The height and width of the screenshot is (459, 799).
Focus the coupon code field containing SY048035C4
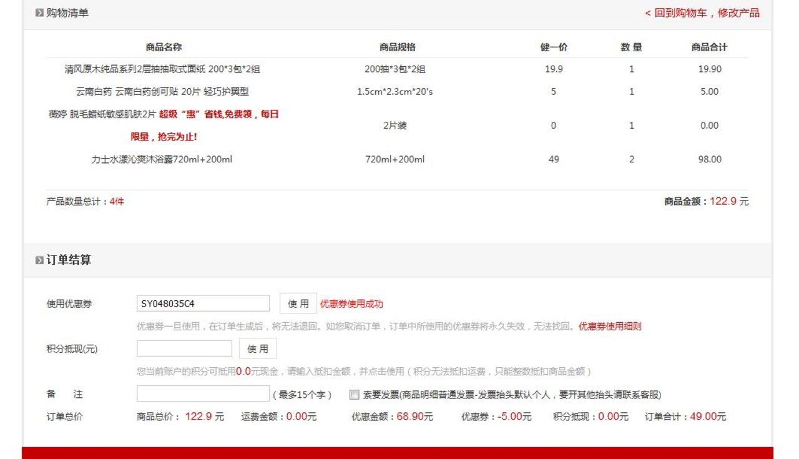[x=203, y=304]
